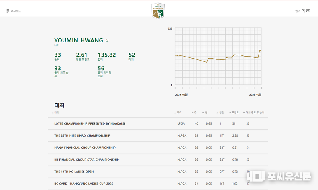Open the 언어 language menu
Image resolution: width=318 pixels, height=190 pixels.
[298, 11]
